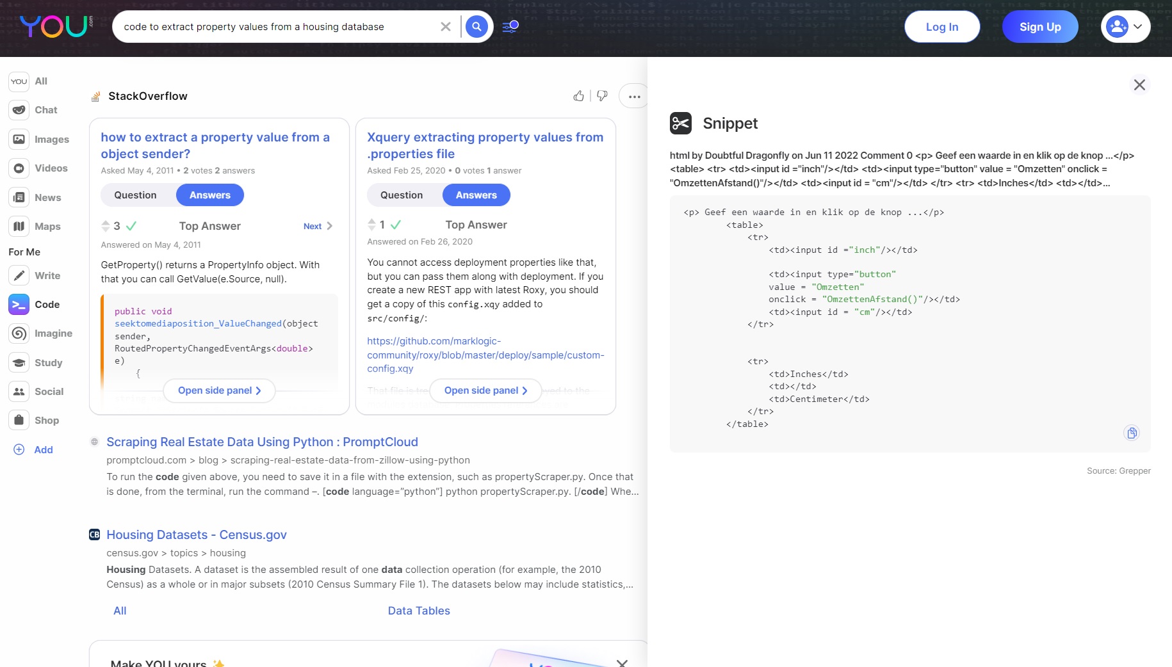Open 'how to extract a property value' question

pyautogui.click(x=215, y=145)
